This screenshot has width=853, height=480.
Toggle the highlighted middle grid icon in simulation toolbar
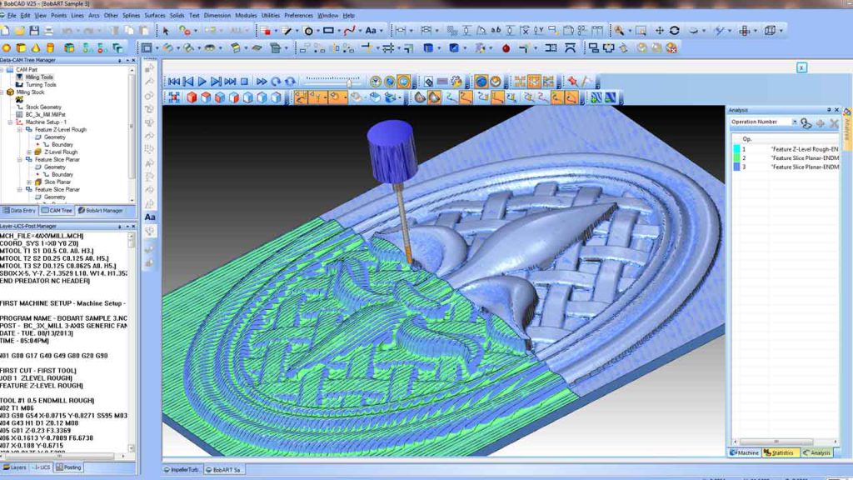pyautogui.click(x=534, y=82)
